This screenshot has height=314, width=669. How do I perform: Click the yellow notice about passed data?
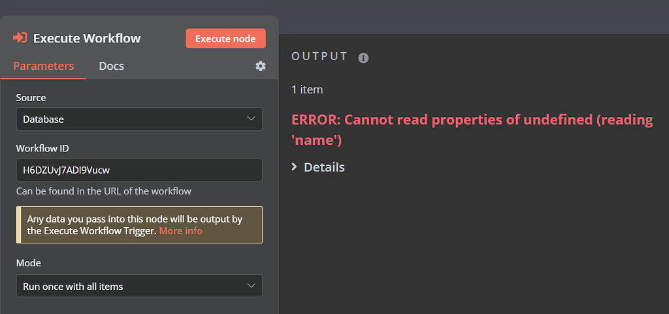[x=139, y=225]
